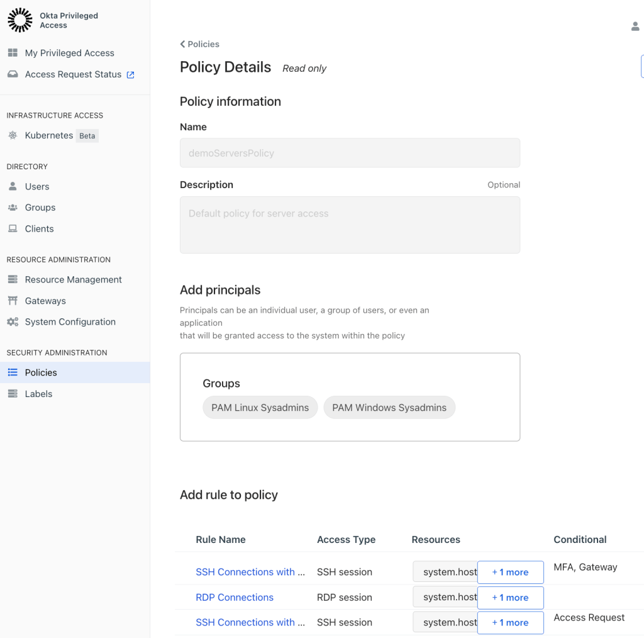
Task: Click the System Configuration gears icon
Action: (x=13, y=322)
